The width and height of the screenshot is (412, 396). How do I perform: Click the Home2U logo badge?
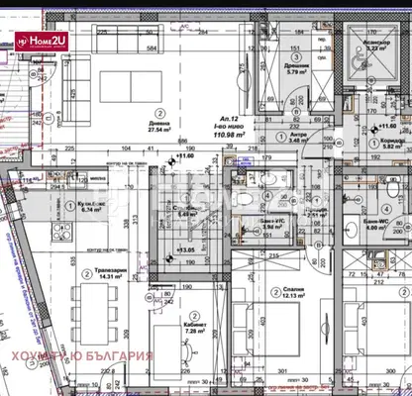point(42,42)
